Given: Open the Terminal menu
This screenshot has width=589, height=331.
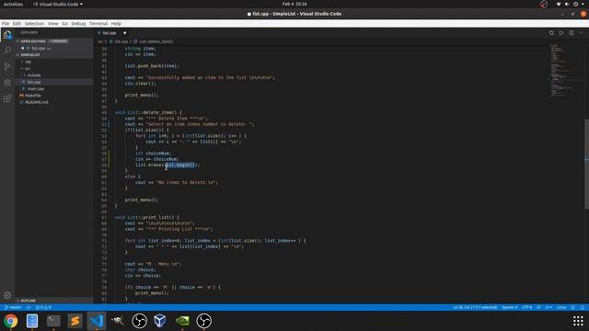Looking at the screenshot, I should pyautogui.click(x=98, y=24).
